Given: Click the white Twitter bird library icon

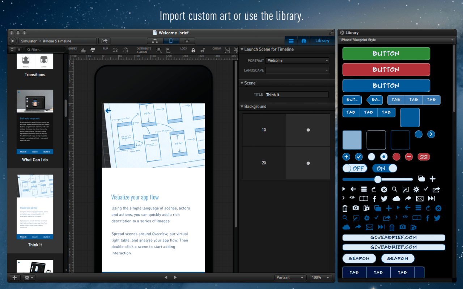Looking at the screenshot, I should [384, 199].
